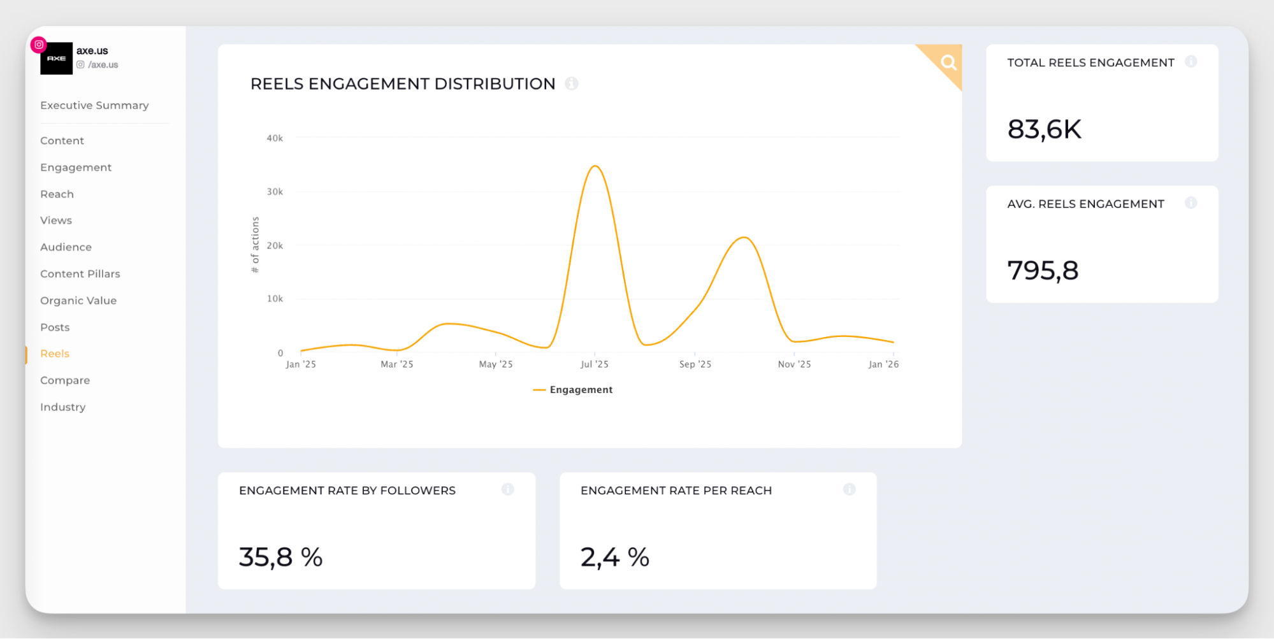Navigate to the Content Pillars section
Image resolution: width=1274 pixels, height=639 pixels.
pyautogui.click(x=80, y=273)
